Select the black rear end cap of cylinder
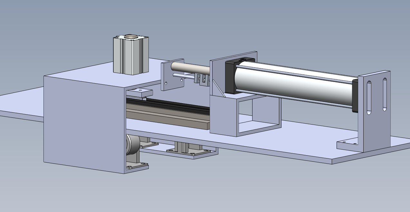410x212 pixels. point(355,96)
